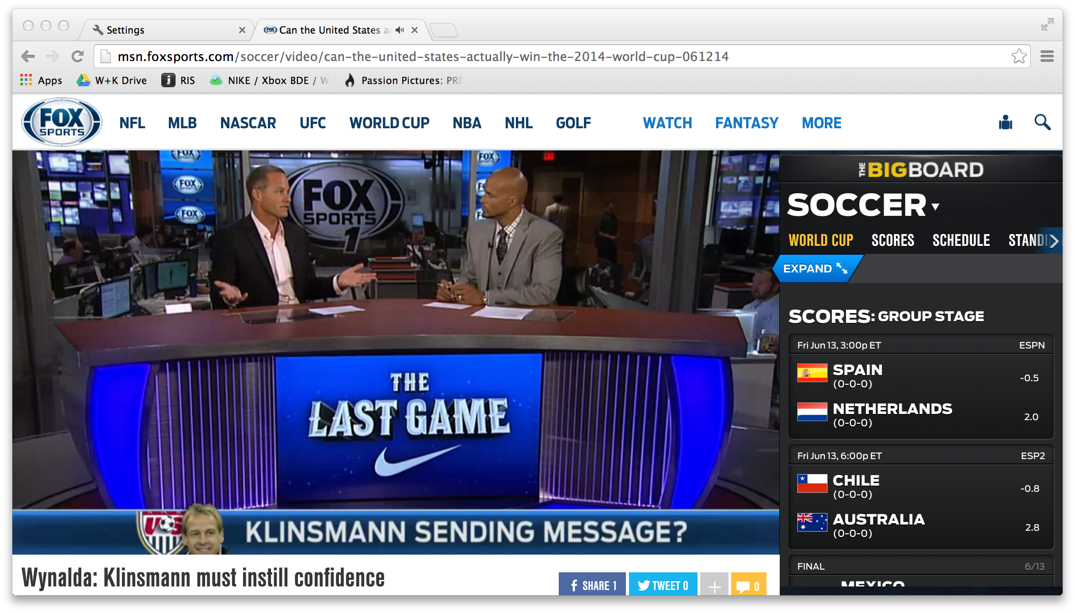Reload the page with the refresh icon
Viewport: 1075px width, 613px height.
pos(77,56)
